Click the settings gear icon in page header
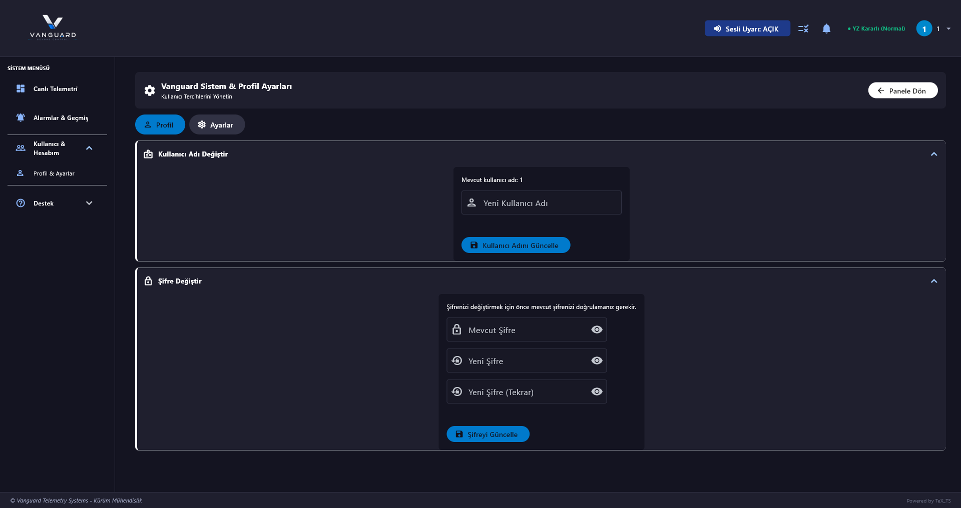This screenshot has width=961, height=508. (150, 90)
